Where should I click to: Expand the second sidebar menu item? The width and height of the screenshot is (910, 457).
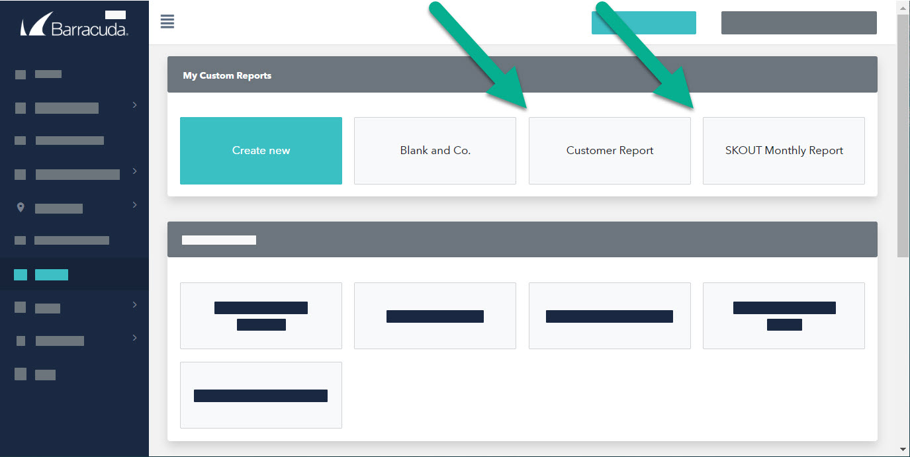[x=134, y=104]
